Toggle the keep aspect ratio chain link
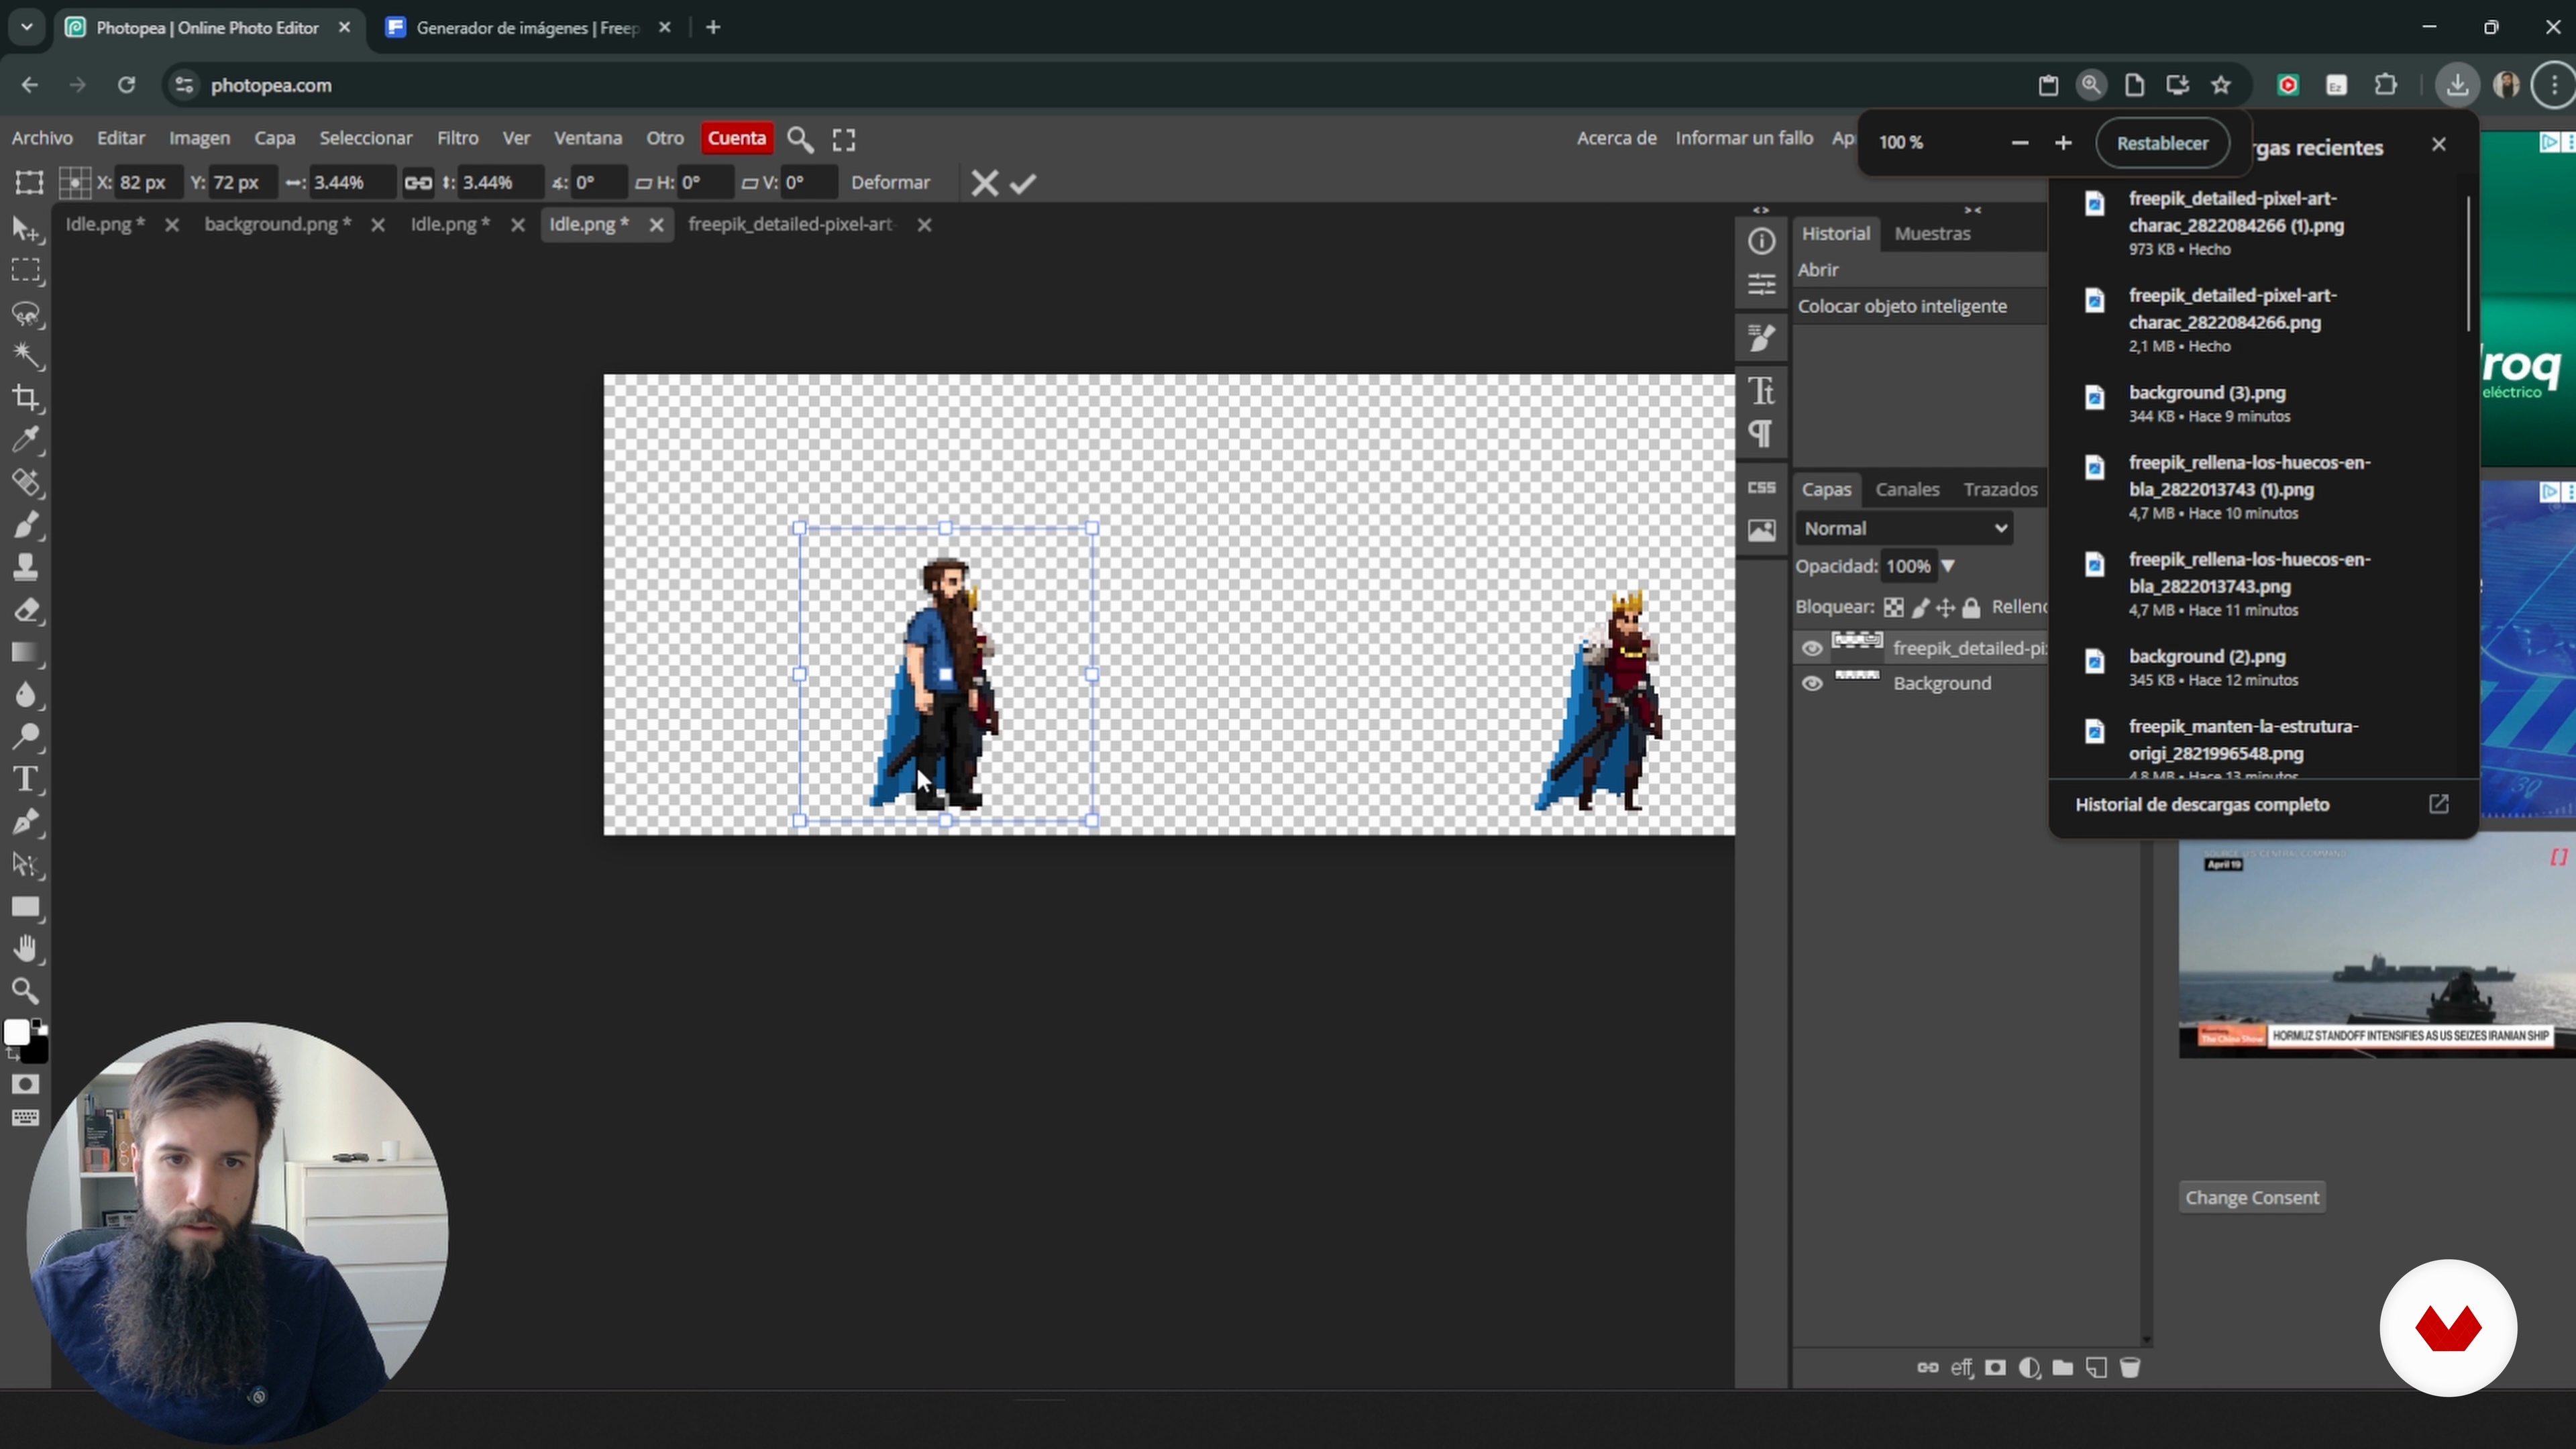Viewport: 2576px width, 1449px height. (418, 183)
